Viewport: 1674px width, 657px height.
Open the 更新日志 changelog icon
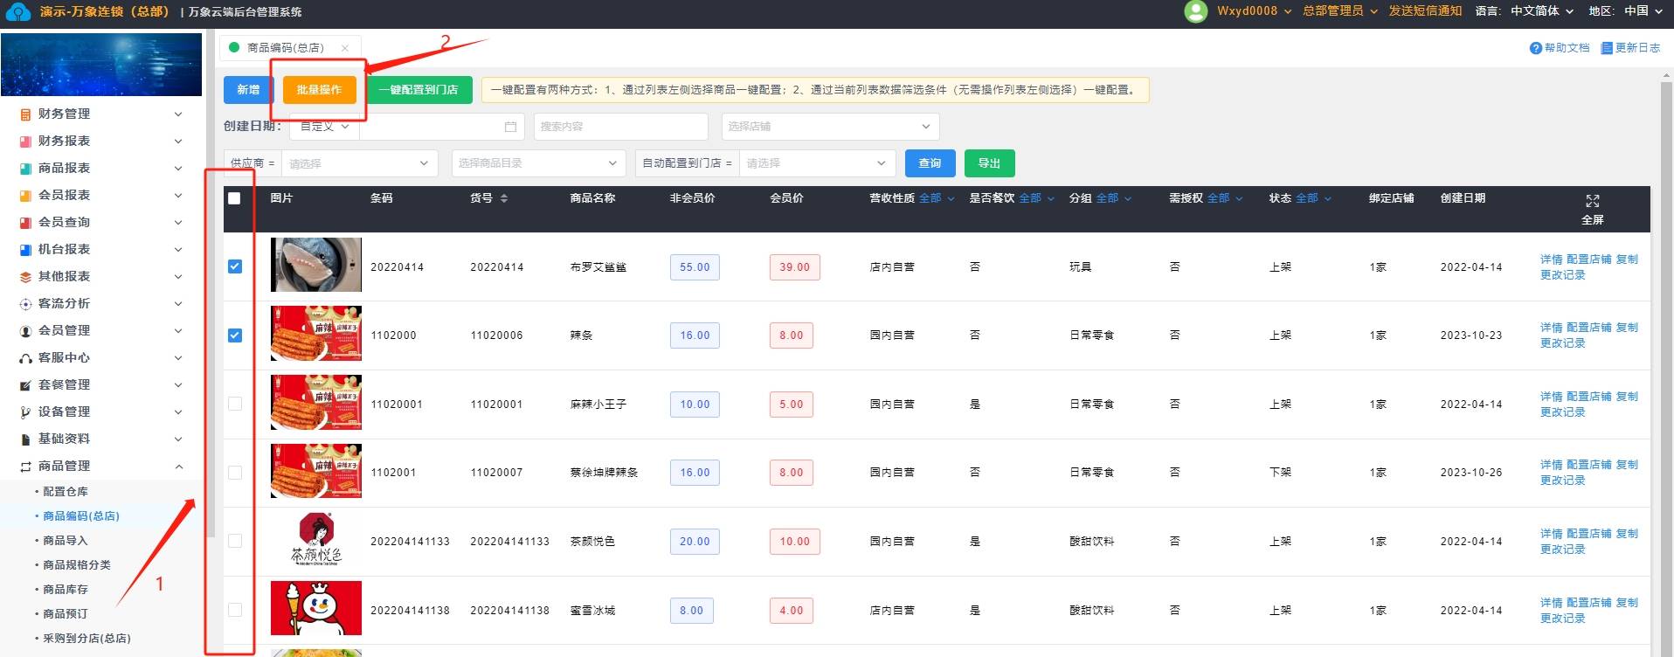point(1606,48)
